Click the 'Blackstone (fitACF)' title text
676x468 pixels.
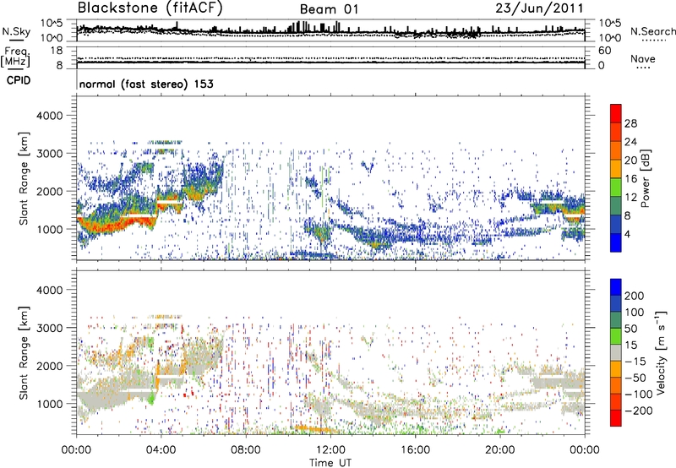pyautogui.click(x=150, y=8)
